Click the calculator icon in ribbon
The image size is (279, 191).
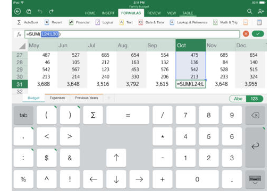pos(259,22)
